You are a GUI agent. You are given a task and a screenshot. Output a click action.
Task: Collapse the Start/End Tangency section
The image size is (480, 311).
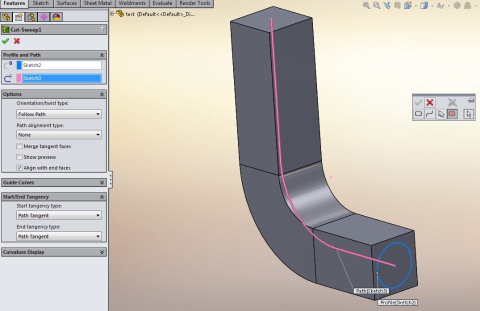coord(102,197)
